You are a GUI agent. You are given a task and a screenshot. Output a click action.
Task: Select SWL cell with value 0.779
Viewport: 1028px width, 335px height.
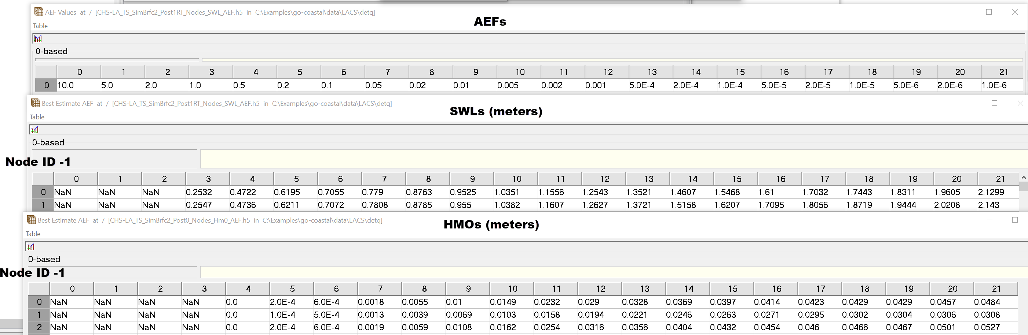(x=384, y=192)
